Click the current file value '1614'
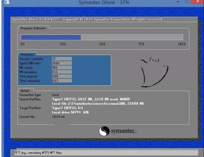Viewport: 204px width, 157px height. [x=58, y=117]
